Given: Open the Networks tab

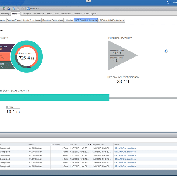Looking at the screenshot, I should 77,14.
